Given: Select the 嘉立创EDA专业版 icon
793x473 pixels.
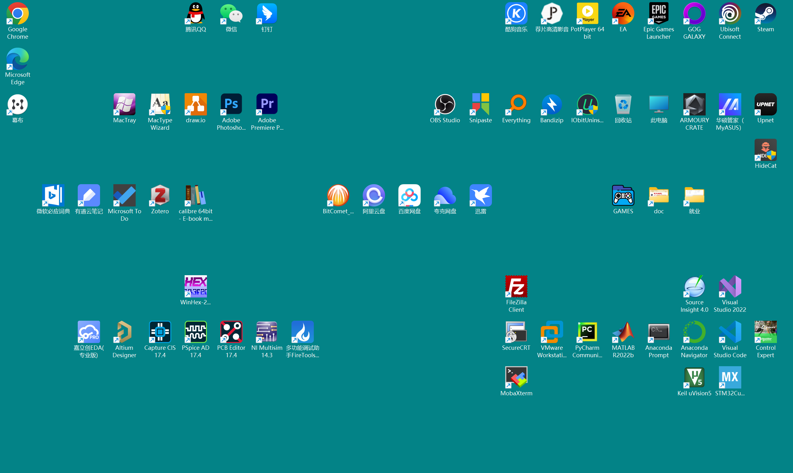Looking at the screenshot, I should click(89, 332).
